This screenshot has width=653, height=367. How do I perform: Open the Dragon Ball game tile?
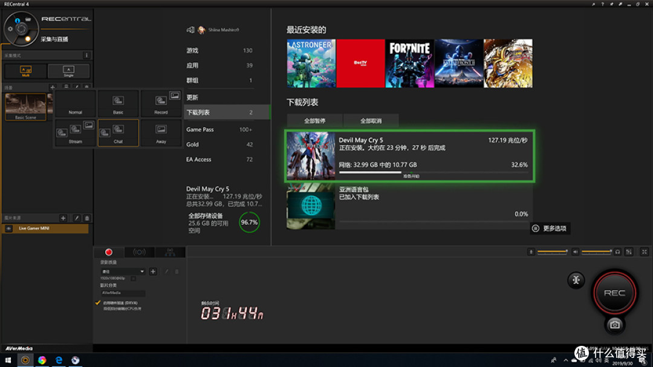508,63
